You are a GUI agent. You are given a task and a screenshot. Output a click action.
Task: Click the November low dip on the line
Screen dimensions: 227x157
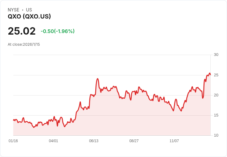coord(173,111)
